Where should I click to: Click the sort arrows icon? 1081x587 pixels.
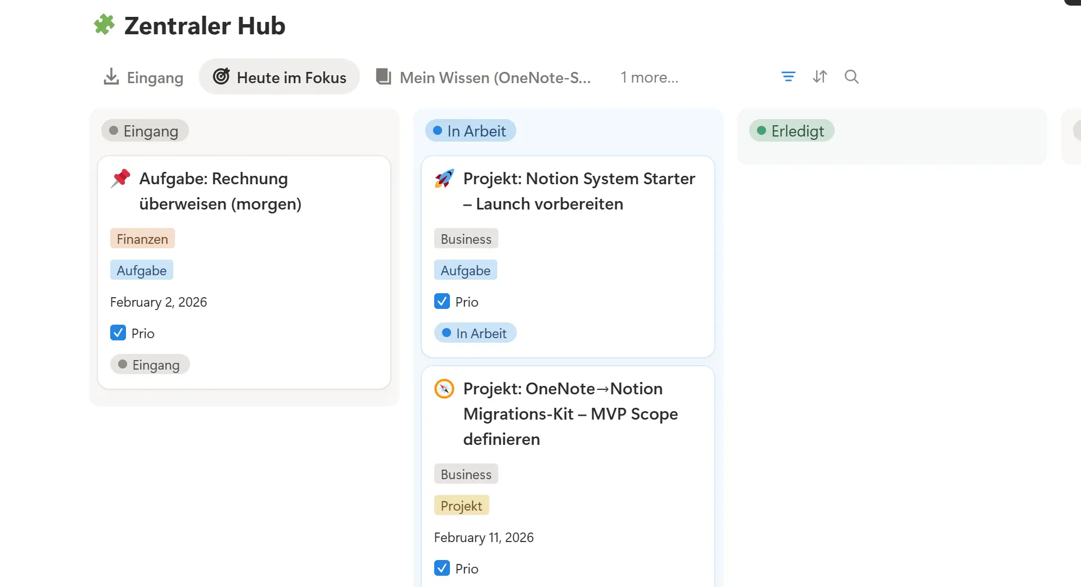819,77
